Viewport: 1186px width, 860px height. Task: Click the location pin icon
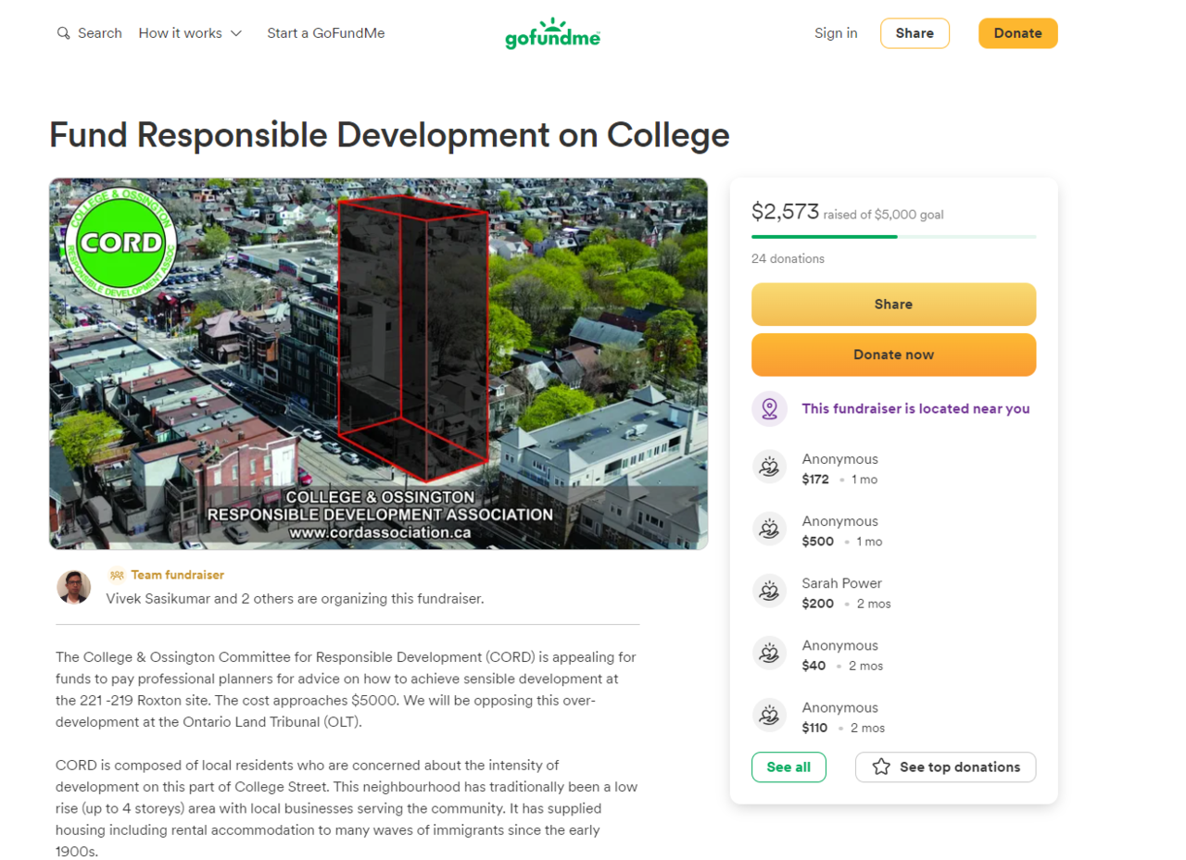point(769,408)
